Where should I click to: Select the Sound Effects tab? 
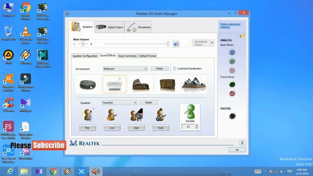pyautogui.click(x=108, y=55)
